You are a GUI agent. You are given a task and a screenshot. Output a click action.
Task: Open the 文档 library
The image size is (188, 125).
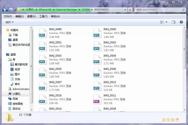click(x=15, y=79)
